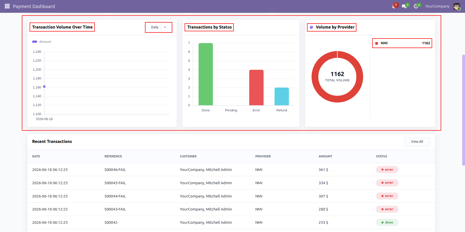Toggle the NMI provider legend entry
Screen dimensions: 465x232
402,43
